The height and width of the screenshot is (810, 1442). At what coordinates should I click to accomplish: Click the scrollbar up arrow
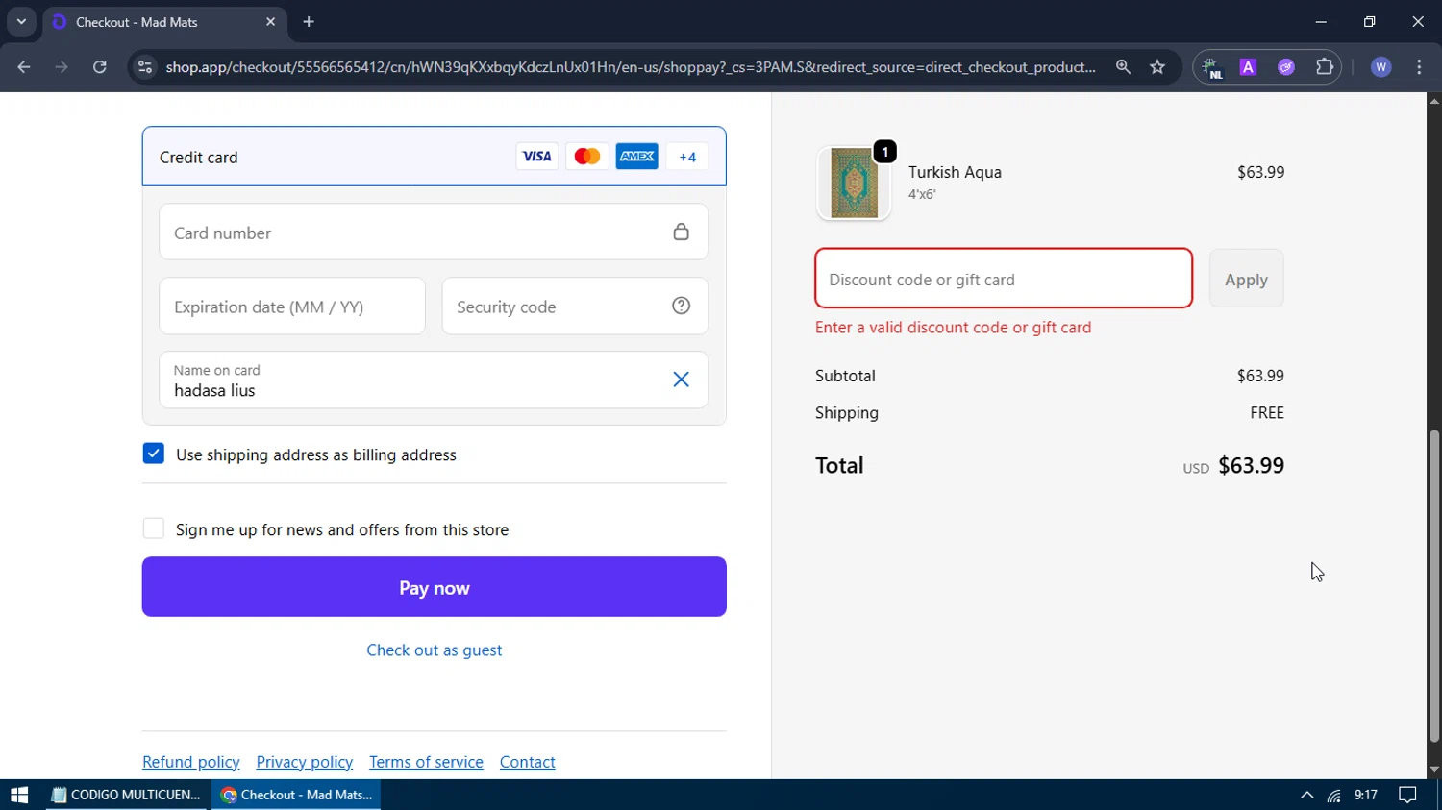[x=1434, y=100]
